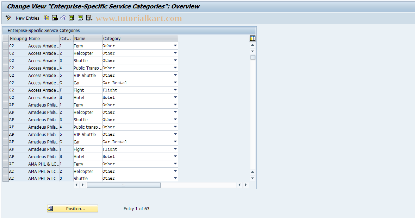Click the Grouping cell 02 in Ferry row
415x218 pixels.
click(18, 46)
